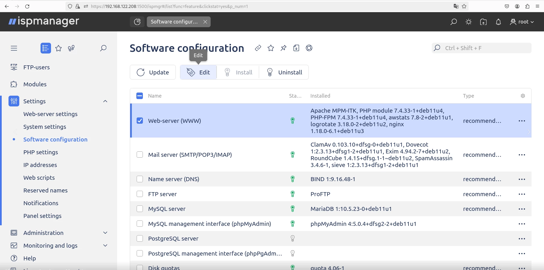Open Help in sidebar
Viewport: 544px width, 270px height.
pyautogui.click(x=29, y=258)
